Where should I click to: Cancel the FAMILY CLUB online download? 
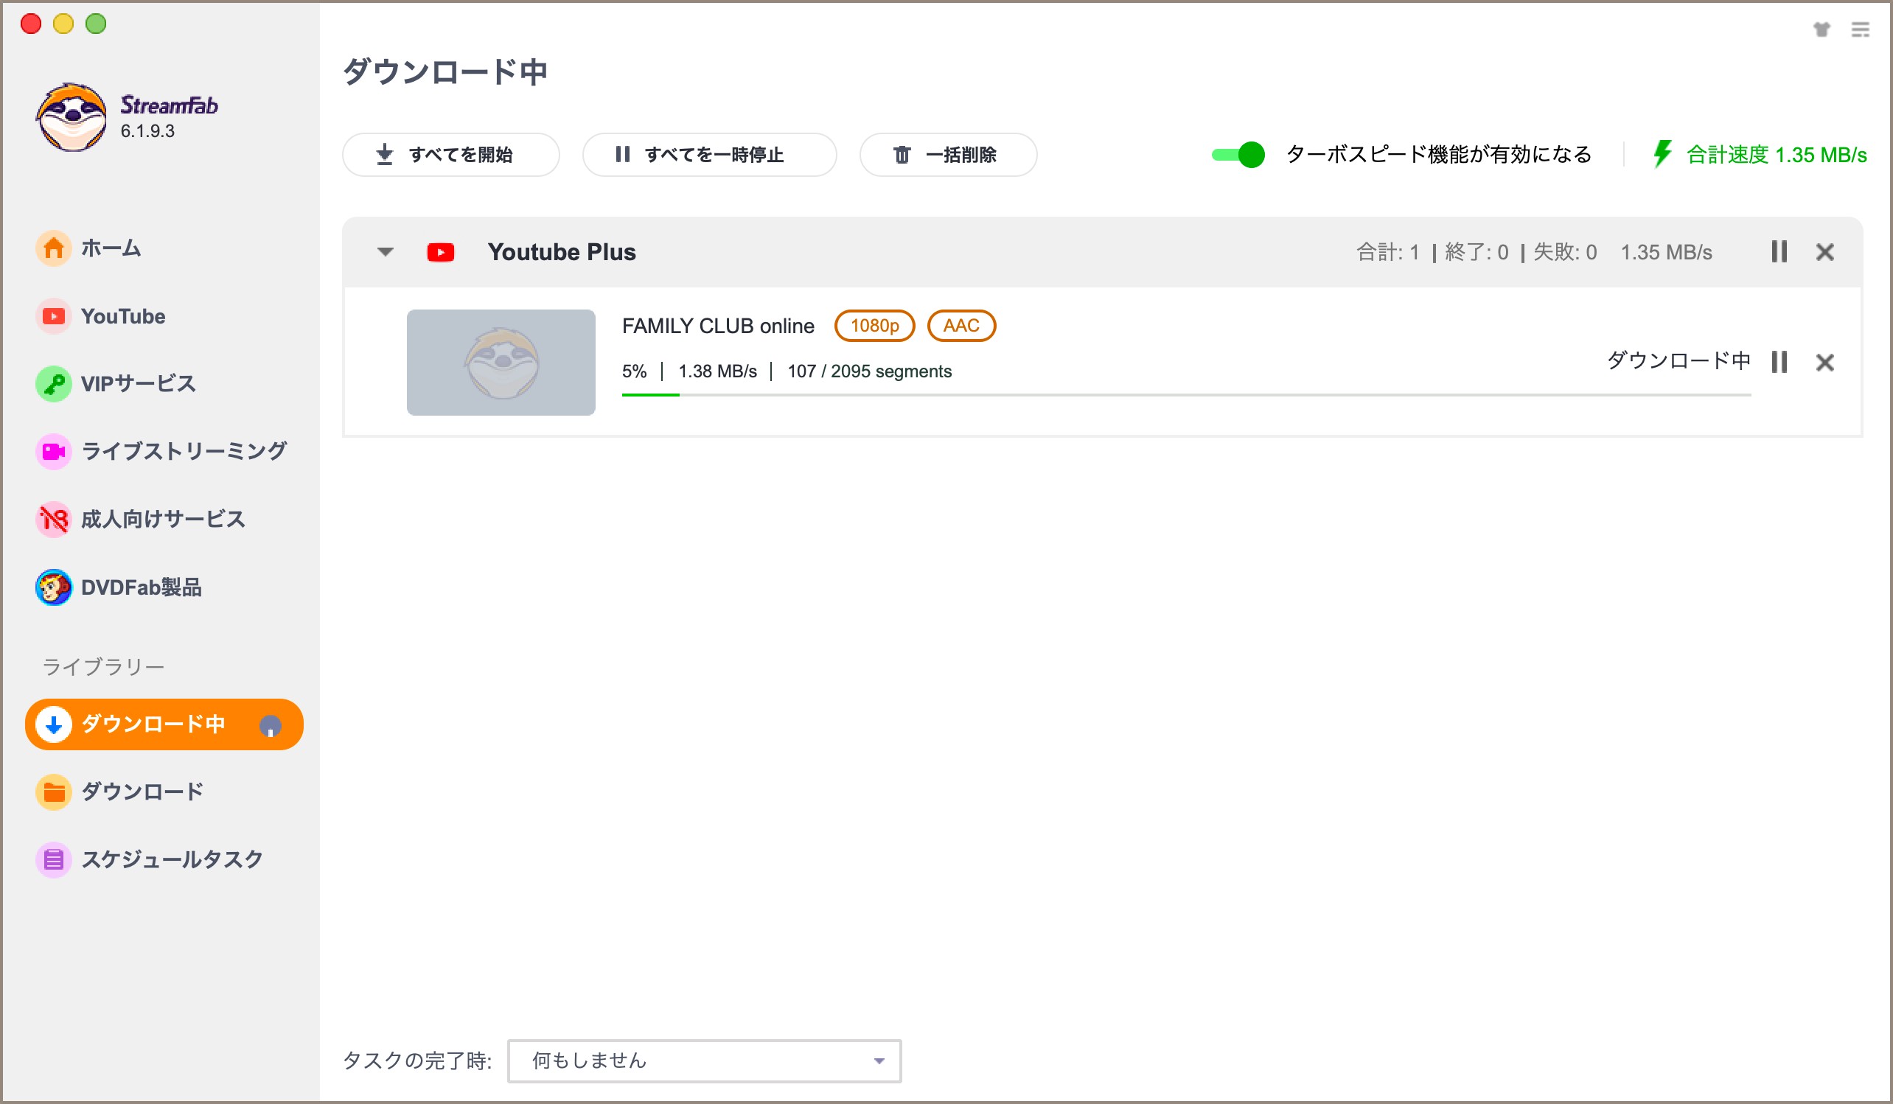click(1824, 363)
